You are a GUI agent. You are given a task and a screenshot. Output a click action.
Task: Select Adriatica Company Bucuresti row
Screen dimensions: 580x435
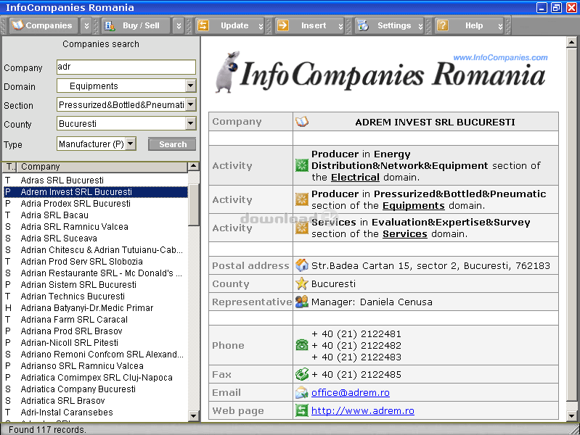click(95, 389)
